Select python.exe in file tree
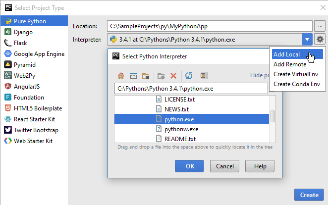The height and width of the screenshot is (205, 328). tap(192, 119)
